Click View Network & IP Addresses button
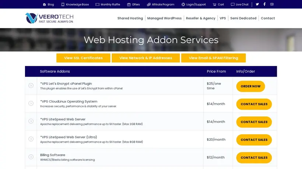This screenshot has width=302, height=169. 146,58
